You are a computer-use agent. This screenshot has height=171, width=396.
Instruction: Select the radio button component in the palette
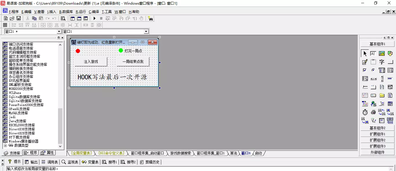[373, 70]
